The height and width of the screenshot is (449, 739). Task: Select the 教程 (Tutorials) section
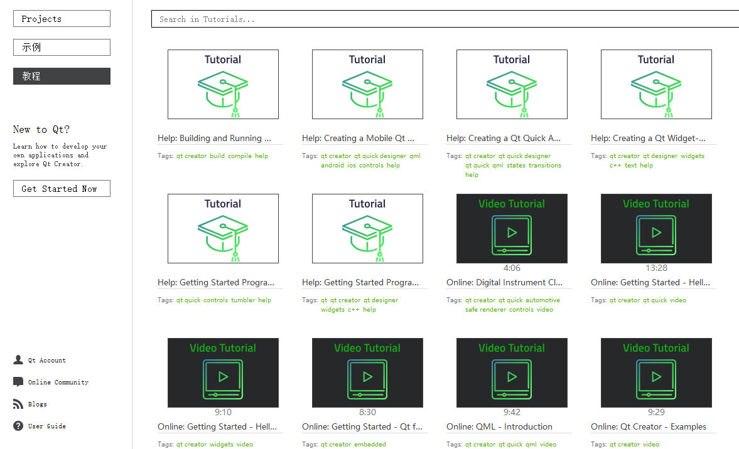62,77
